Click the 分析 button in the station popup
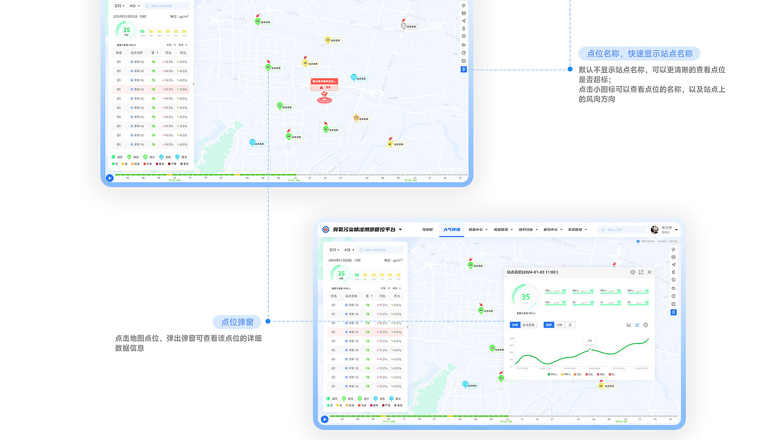Image resolution: width=783 pixels, height=440 pixels. pyautogui.click(x=516, y=324)
